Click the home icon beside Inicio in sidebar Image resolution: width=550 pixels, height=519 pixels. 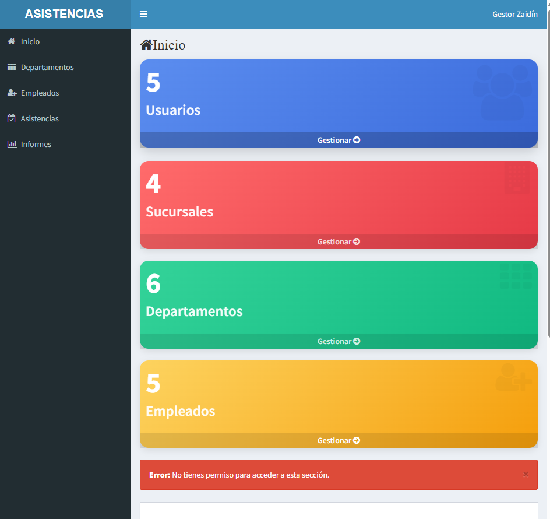(11, 42)
